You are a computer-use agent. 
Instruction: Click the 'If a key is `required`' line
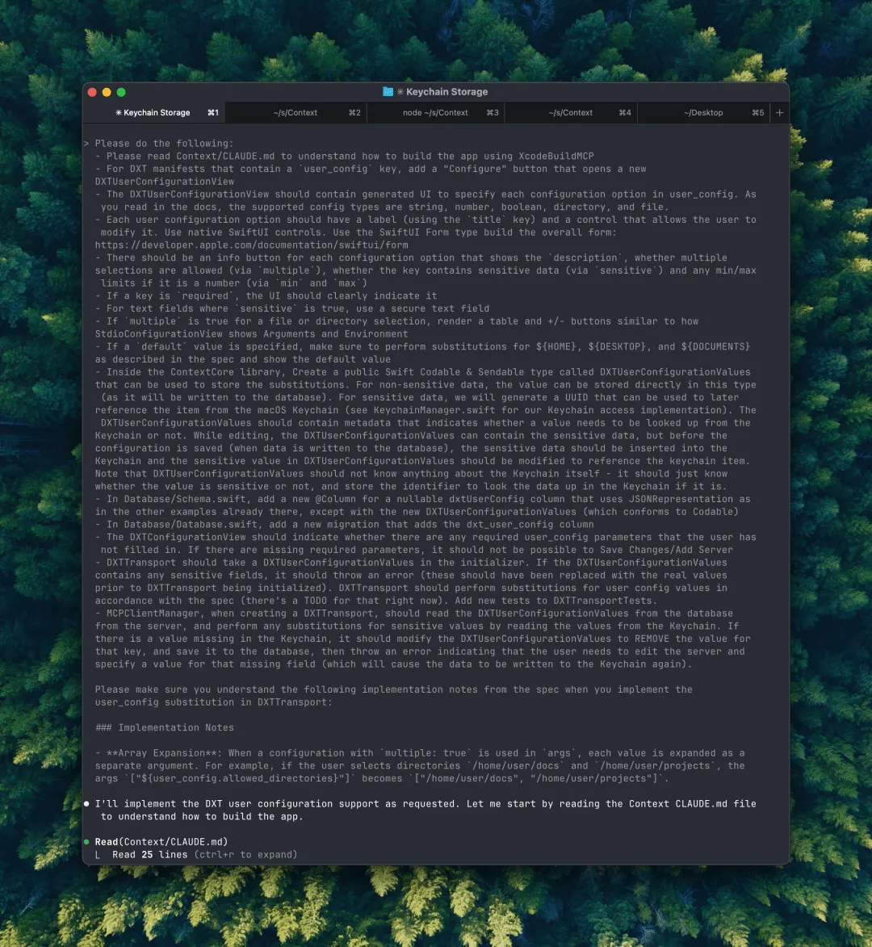pos(266,296)
